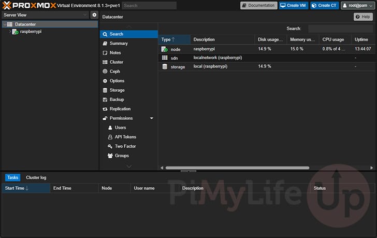Focus the Datacenter panel Search field

point(340,29)
